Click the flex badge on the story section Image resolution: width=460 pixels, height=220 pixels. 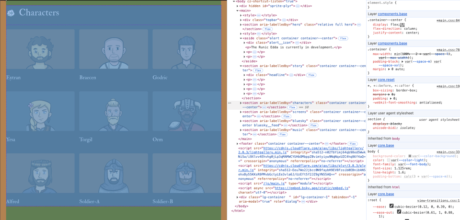click(x=258, y=70)
